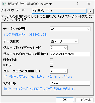Click the Xタイトル label
95x103 pixels.
(10, 83)
